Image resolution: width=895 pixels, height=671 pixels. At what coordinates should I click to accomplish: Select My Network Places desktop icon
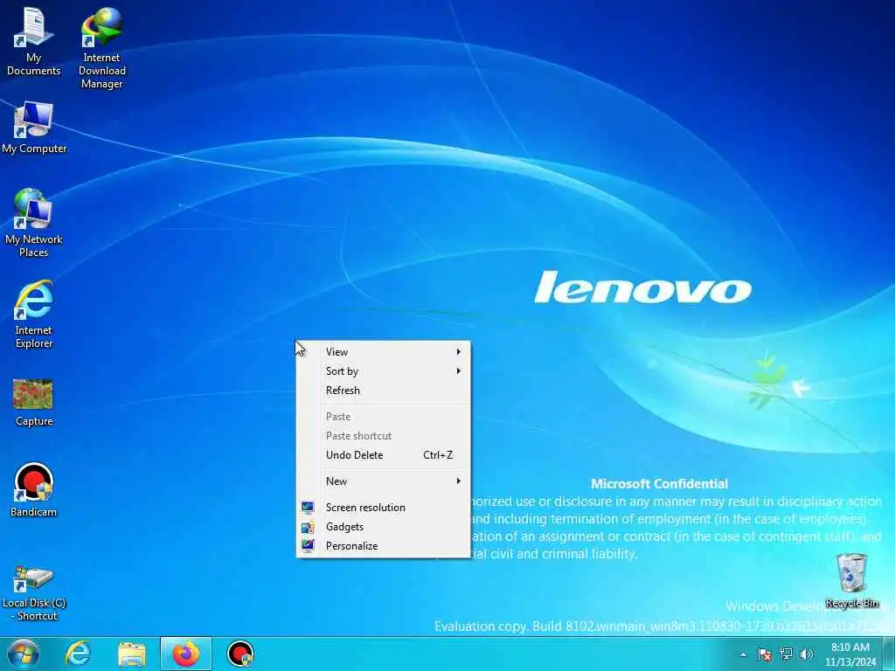[34, 223]
